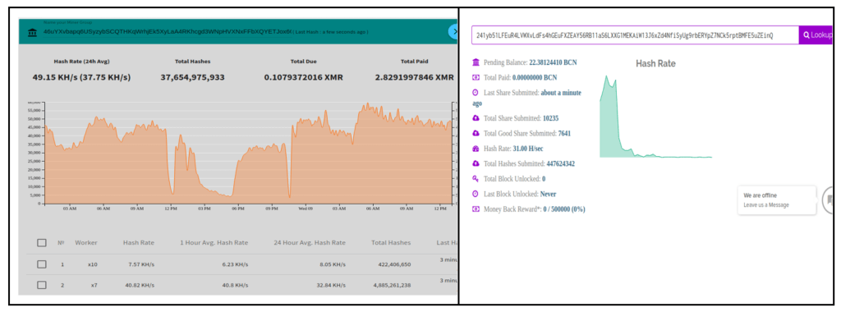
Task: Click the Pending Balance 22.38124410 BCN value
Action: (x=553, y=62)
